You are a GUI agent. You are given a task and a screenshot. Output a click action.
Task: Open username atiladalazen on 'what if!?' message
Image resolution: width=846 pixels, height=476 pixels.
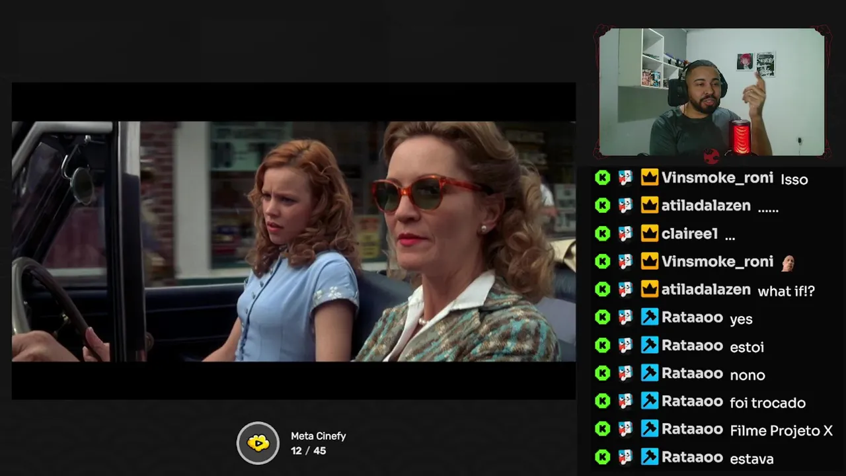click(706, 290)
